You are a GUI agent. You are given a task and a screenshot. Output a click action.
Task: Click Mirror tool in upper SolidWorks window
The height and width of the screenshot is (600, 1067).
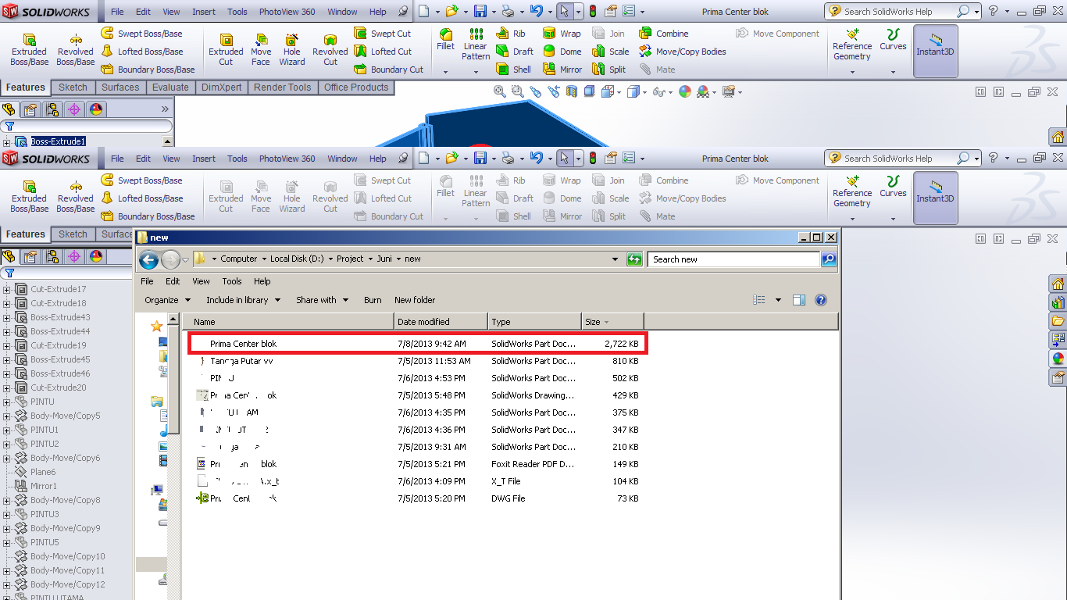562,70
